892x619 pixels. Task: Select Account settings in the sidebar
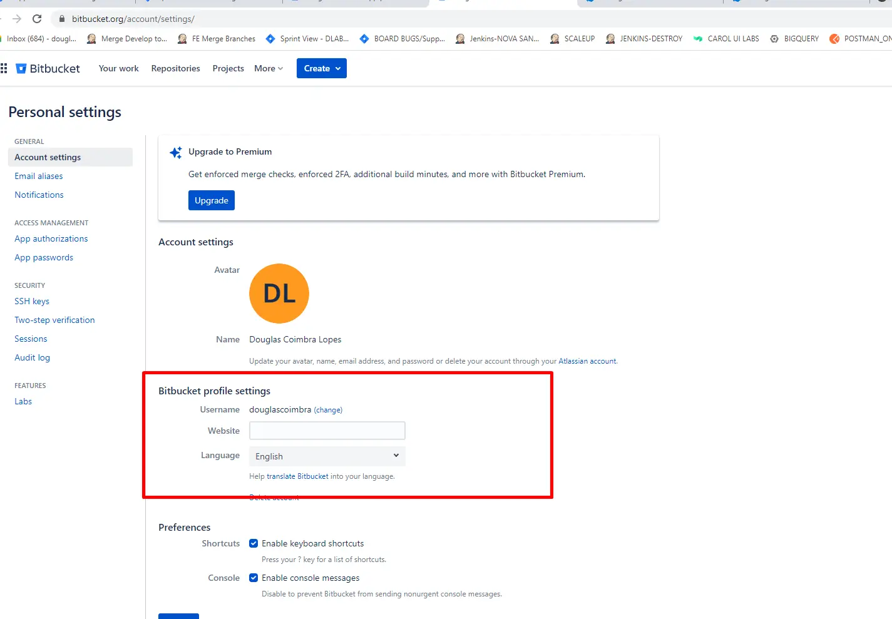(x=71, y=157)
